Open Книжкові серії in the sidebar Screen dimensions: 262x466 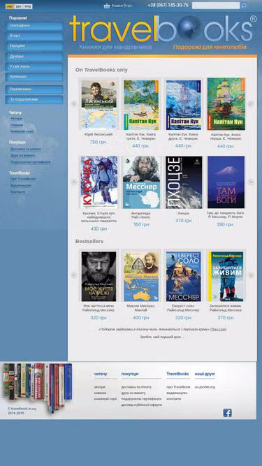point(22,131)
